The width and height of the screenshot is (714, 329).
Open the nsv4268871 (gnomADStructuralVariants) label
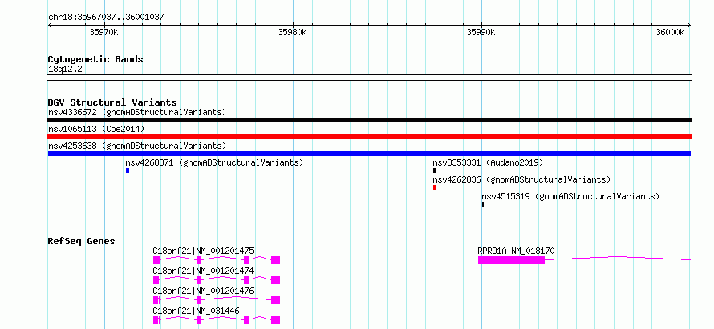(214, 162)
